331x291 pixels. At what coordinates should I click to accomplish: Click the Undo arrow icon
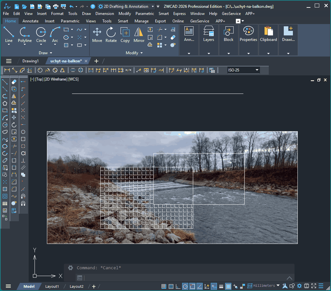71,6
